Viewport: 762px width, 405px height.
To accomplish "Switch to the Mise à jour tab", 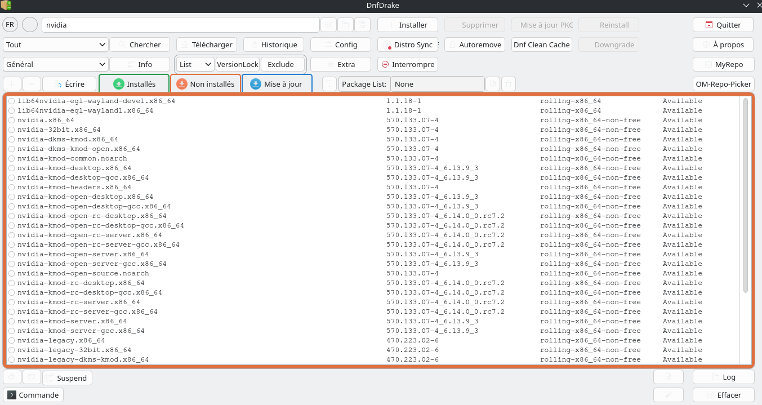I will pyautogui.click(x=277, y=84).
